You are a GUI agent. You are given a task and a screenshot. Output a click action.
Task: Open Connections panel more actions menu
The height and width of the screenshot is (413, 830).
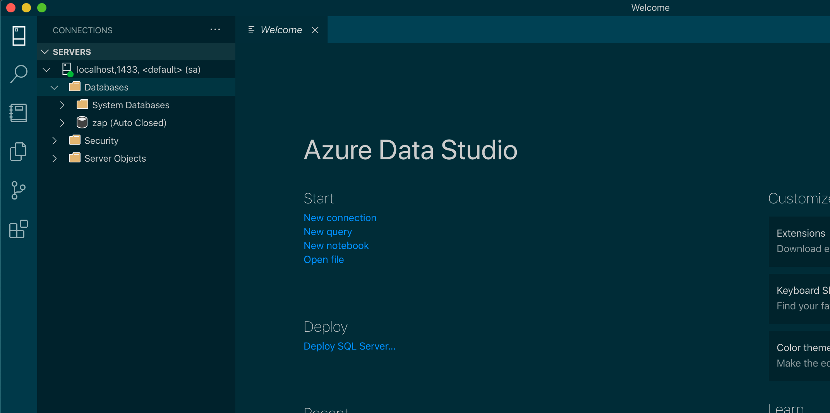click(x=215, y=30)
